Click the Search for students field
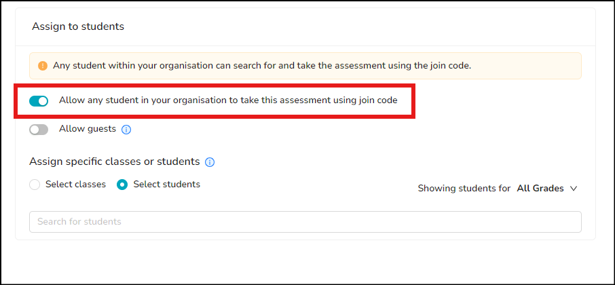The image size is (615, 285). [x=305, y=222]
